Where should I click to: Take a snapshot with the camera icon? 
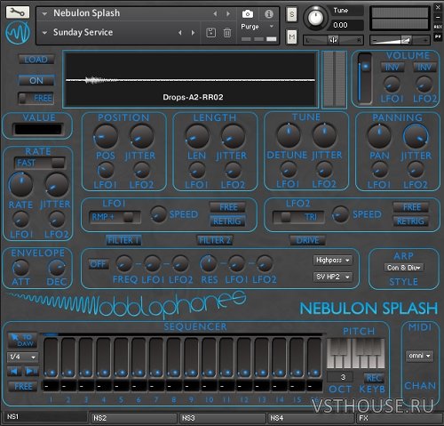pos(248,13)
